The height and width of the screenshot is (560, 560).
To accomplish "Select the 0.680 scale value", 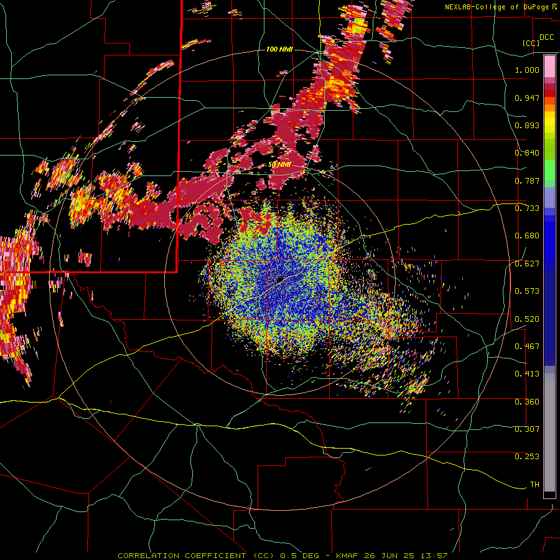I will point(527,236).
